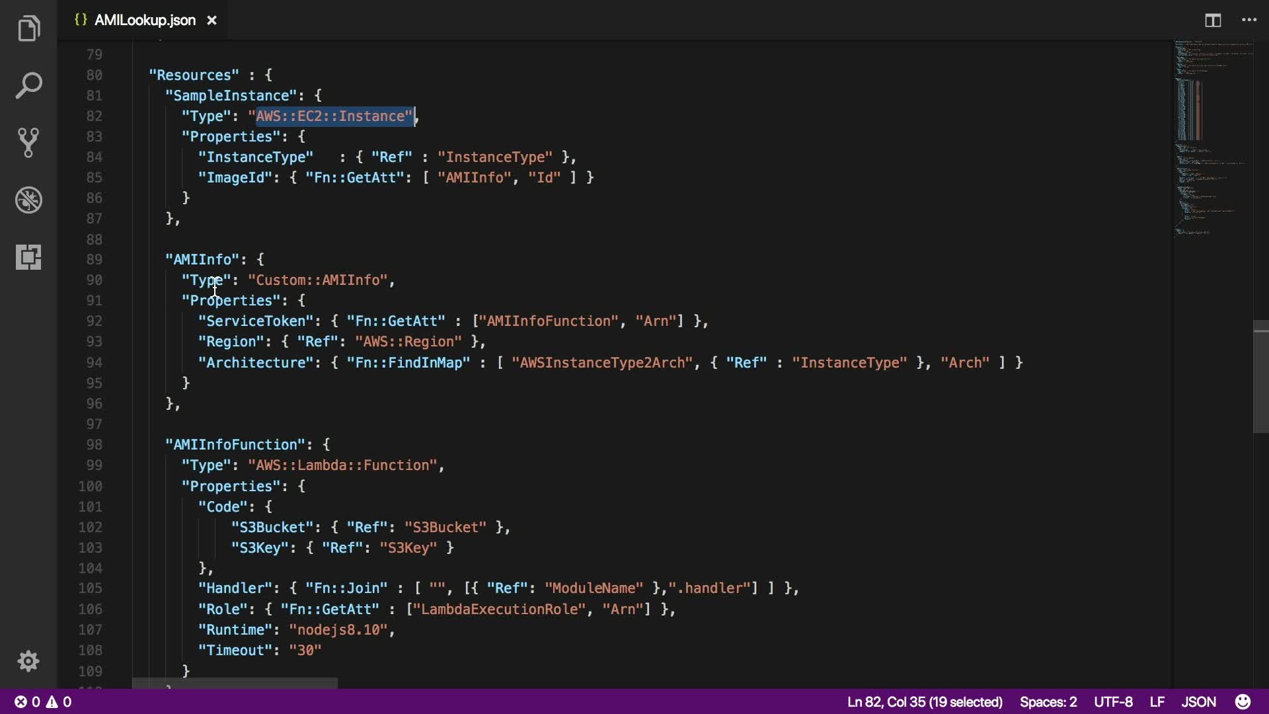The image size is (1269, 714).
Task: Open the Extensions view icon
Action: point(28,257)
